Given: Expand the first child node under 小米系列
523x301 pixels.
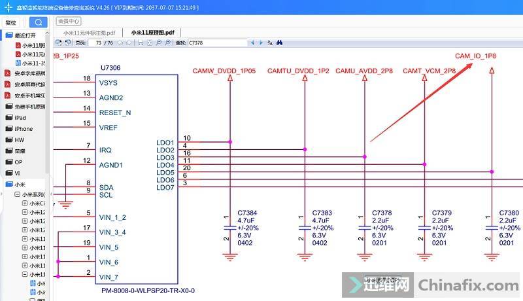Looking at the screenshot, I should (x=24, y=203).
